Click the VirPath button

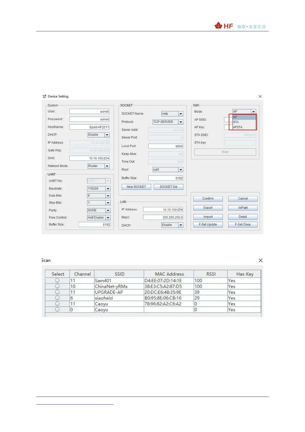point(243,208)
